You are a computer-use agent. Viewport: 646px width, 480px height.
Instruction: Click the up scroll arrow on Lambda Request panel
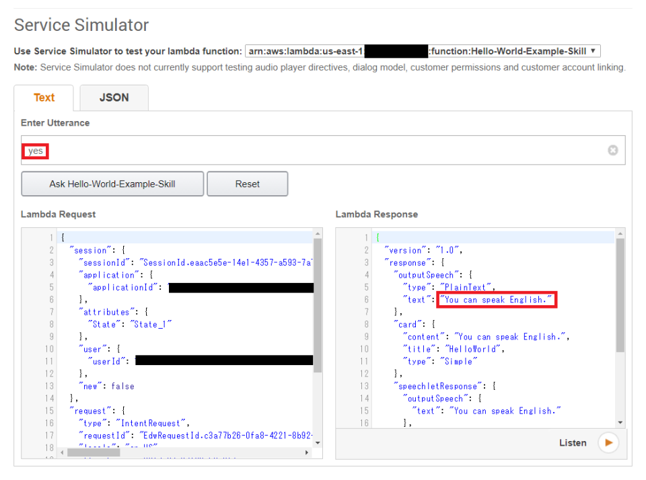(x=317, y=235)
